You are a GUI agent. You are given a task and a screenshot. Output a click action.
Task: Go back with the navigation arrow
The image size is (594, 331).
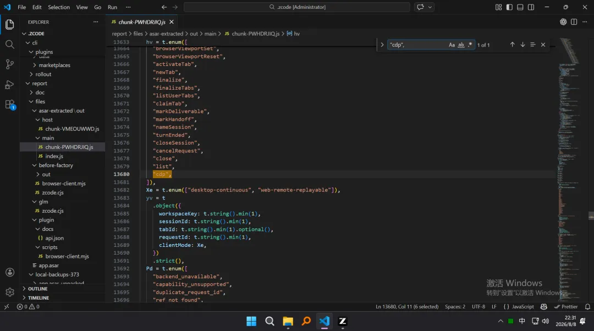click(x=164, y=7)
